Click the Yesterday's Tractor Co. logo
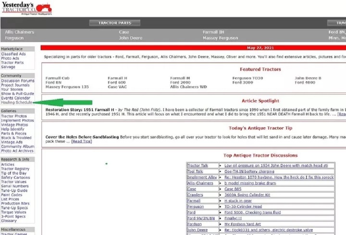Viewport: 346px width, 235px height. pyautogui.click(x=27, y=8)
